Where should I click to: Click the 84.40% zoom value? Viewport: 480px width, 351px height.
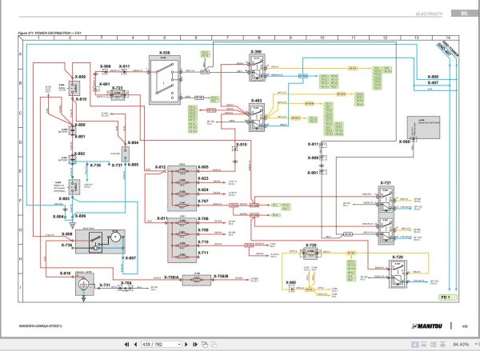point(461,345)
